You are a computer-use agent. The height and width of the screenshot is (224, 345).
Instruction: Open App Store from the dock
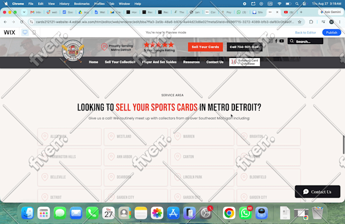pyautogui.click(x=173, y=213)
